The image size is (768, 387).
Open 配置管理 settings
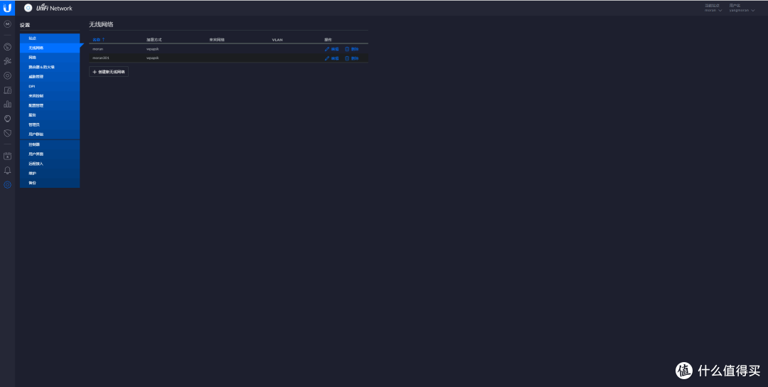tap(50, 105)
